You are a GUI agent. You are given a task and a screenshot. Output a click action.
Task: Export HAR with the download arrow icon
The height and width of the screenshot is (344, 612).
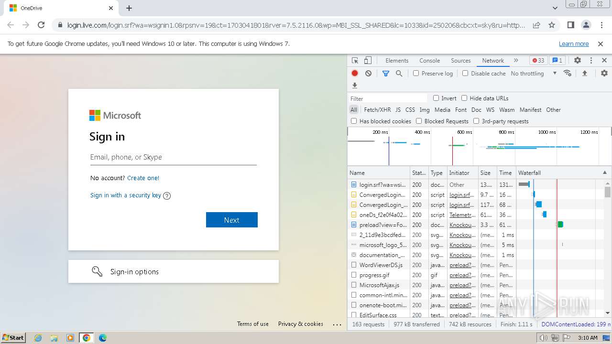(355, 86)
